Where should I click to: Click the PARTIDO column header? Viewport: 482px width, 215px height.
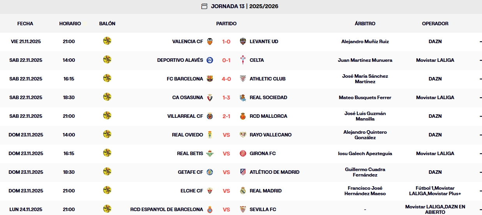tap(226, 24)
